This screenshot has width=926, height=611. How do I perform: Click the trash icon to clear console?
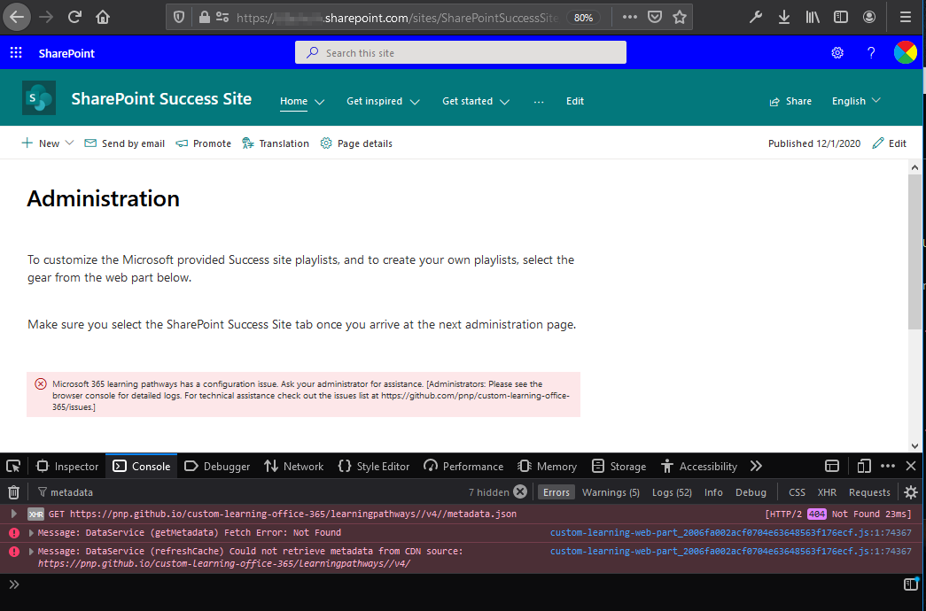tap(13, 491)
